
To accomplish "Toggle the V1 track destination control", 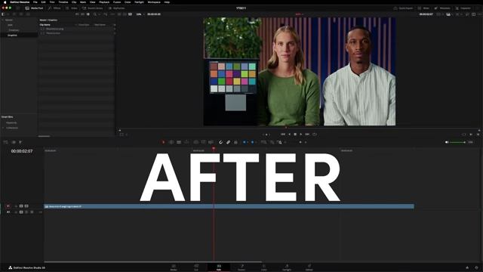I will pyautogui.click(x=8, y=206).
